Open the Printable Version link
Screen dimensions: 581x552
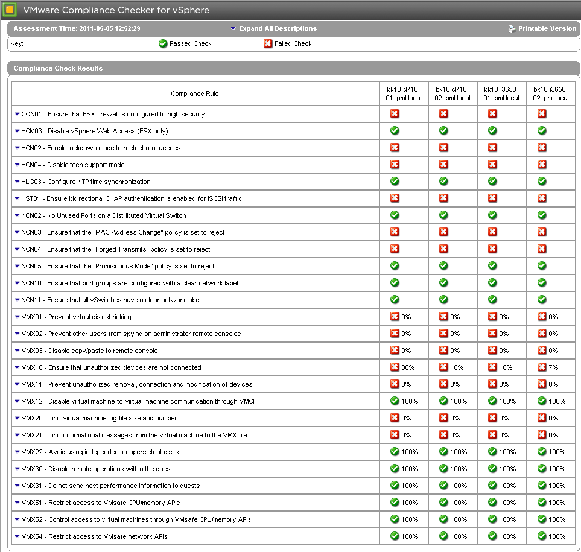pos(547,28)
